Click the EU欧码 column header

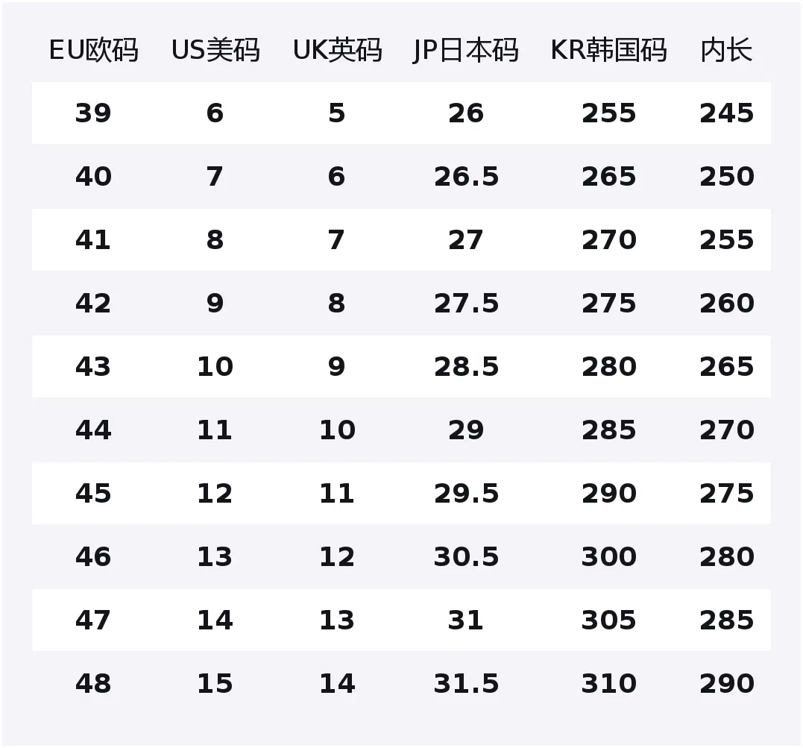(94, 50)
